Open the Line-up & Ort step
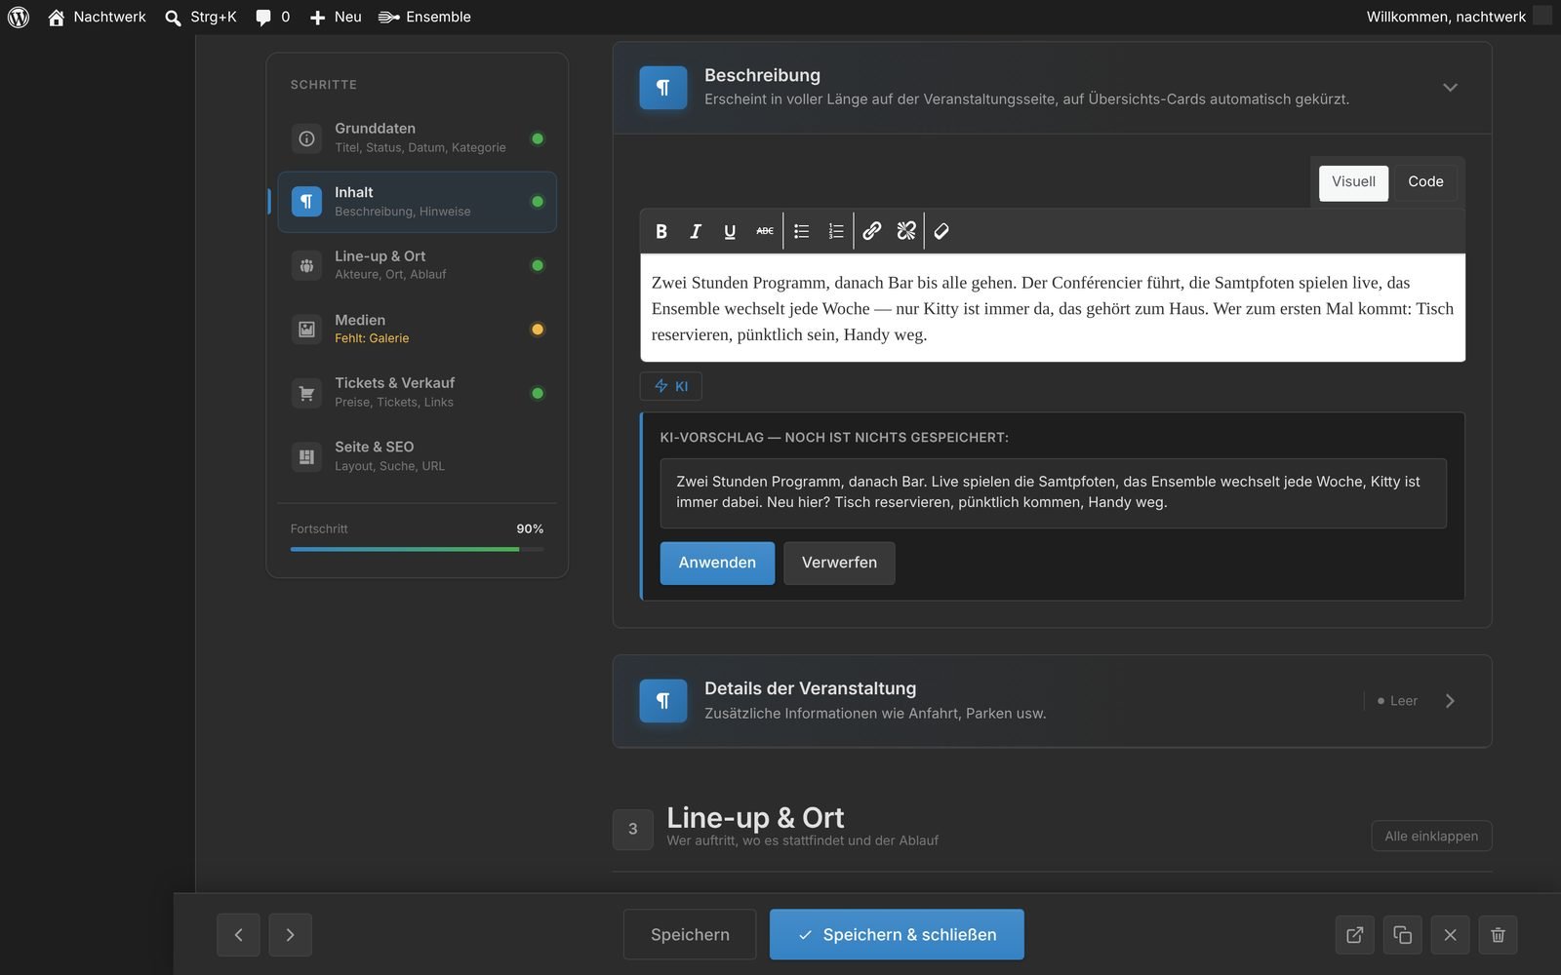The image size is (1561, 975). (x=418, y=265)
